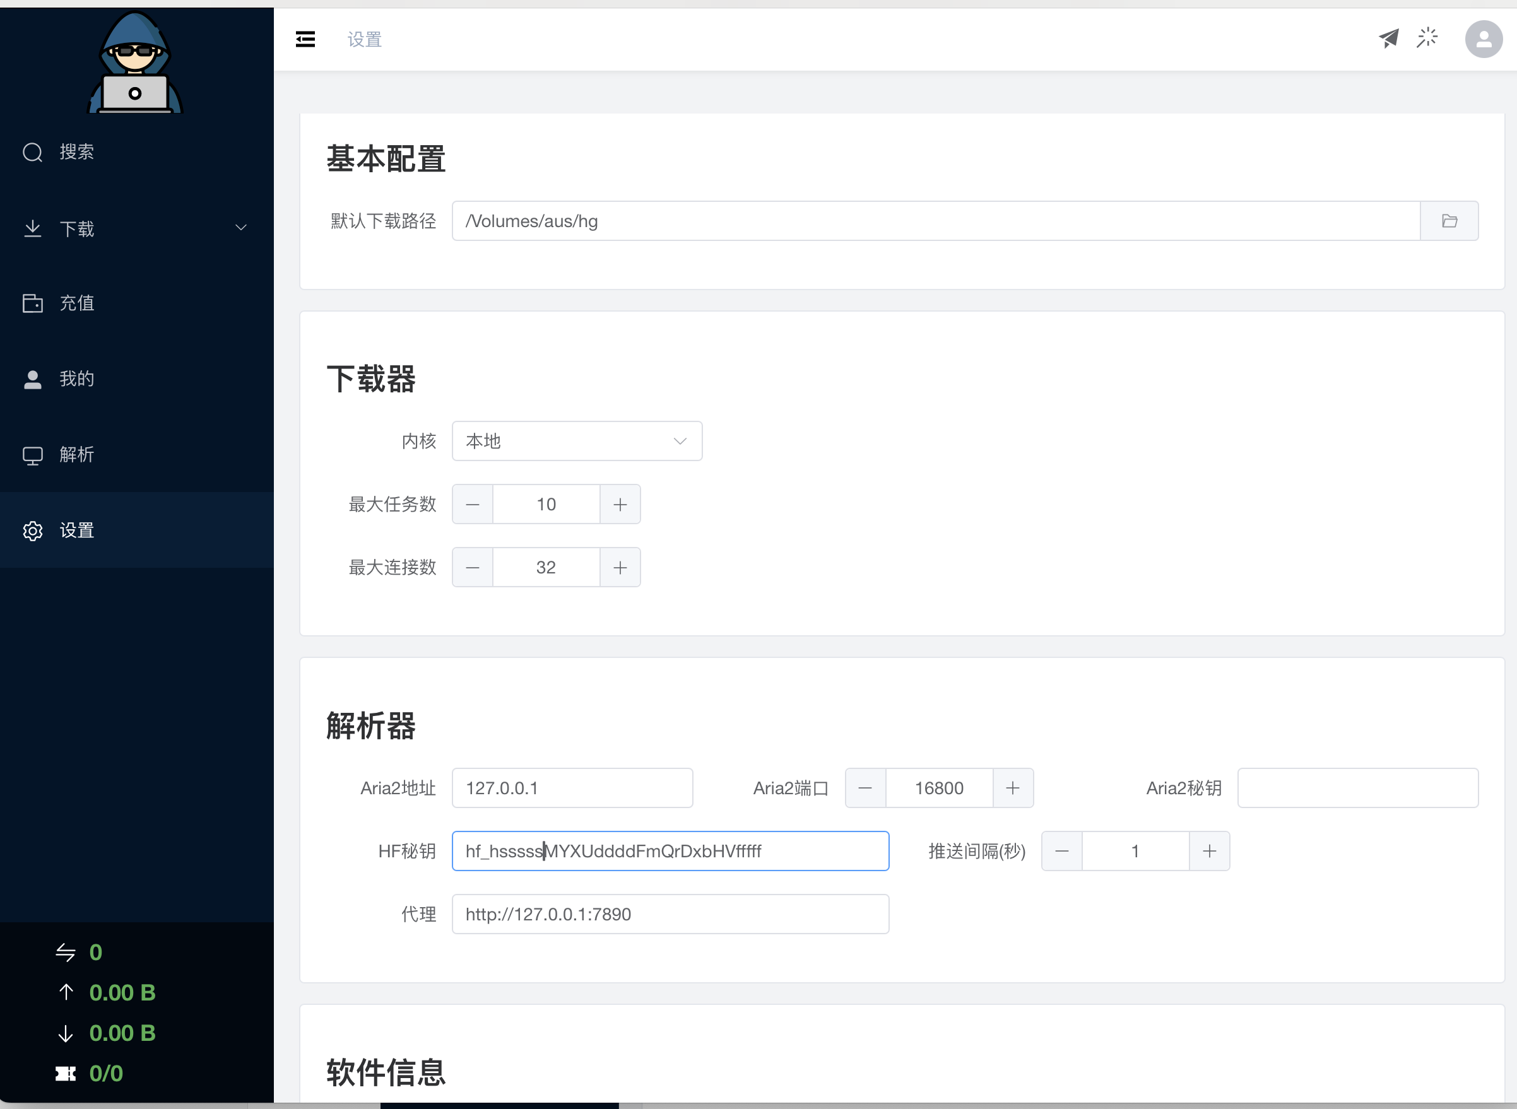Image resolution: width=1517 pixels, height=1109 pixels.
Task: Open the user avatar menu
Action: (x=1483, y=40)
